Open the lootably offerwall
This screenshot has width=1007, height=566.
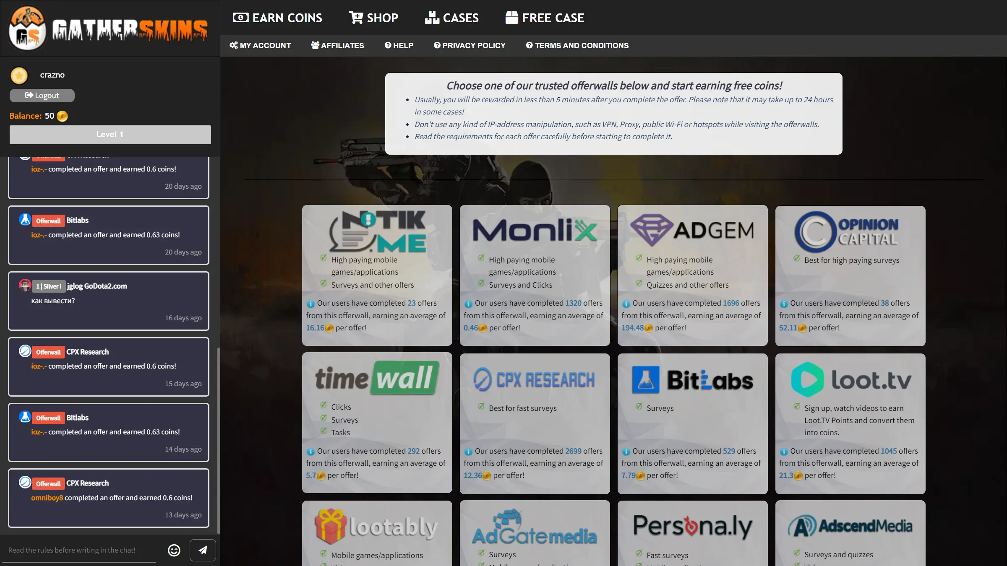[x=377, y=533]
